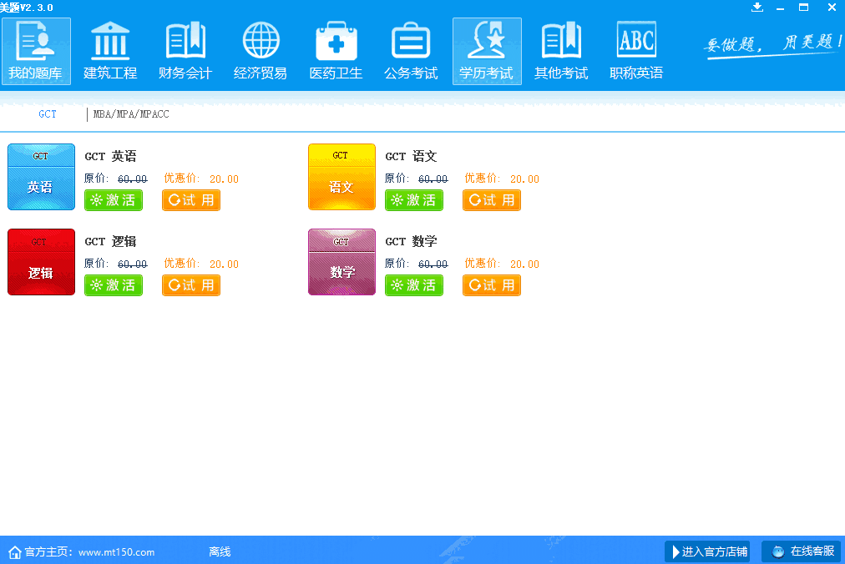Click the GCT 语文 yellow course tile
The height and width of the screenshot is (564, 845).
(342, 177)
